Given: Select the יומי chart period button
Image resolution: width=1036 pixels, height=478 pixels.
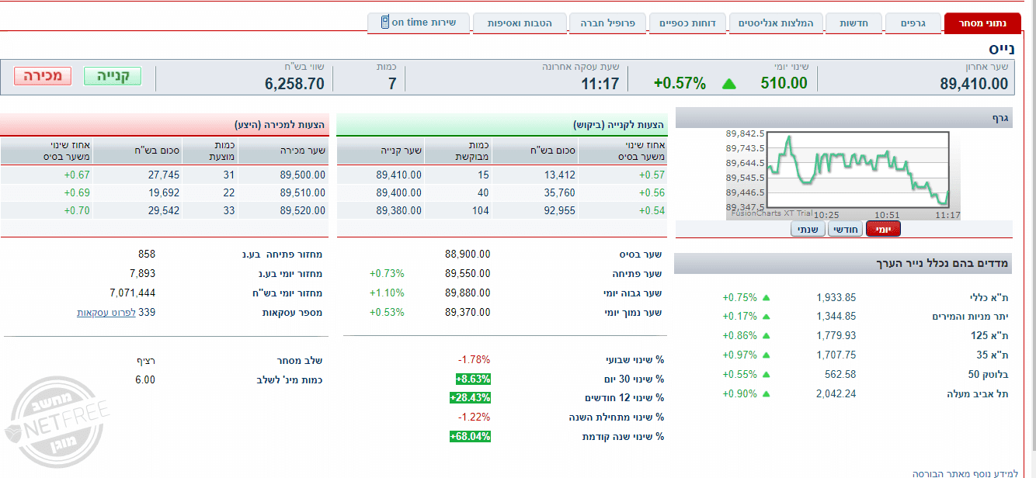Looking at the screenshot, I should coord(883,229).
